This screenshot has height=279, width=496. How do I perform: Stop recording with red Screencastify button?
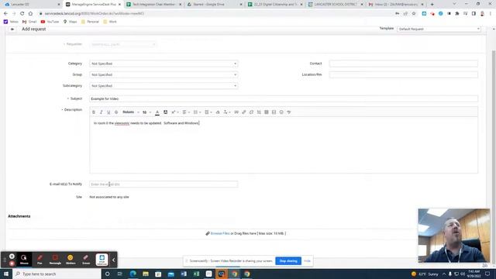12,263
